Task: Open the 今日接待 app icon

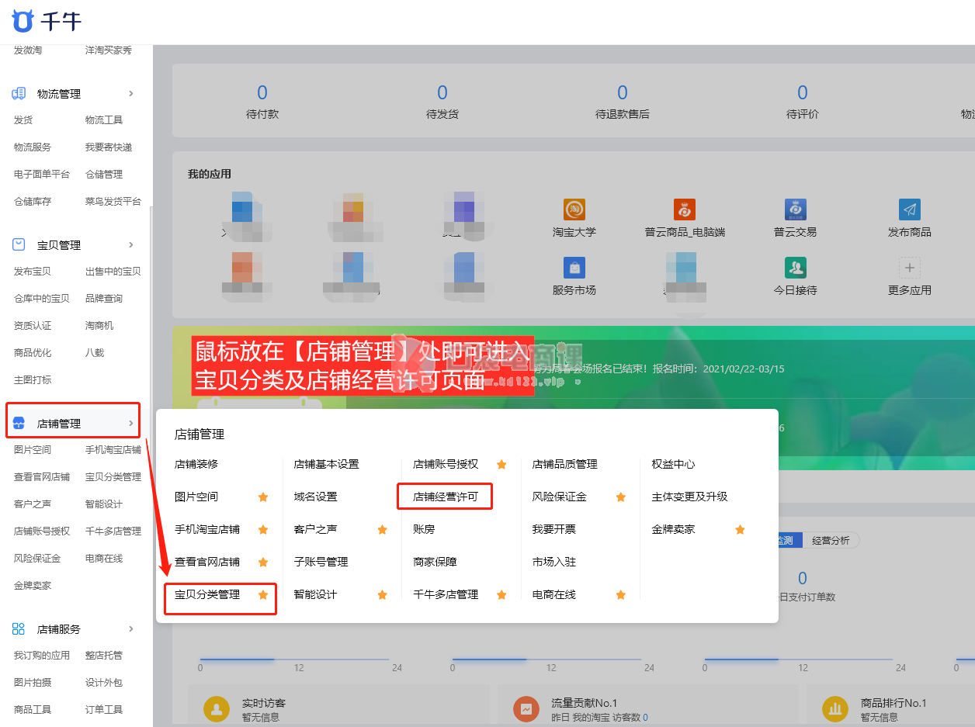Action: 796,268
